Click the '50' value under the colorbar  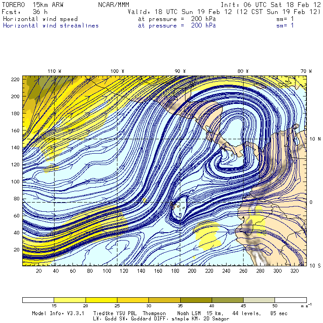pos(275,306)
